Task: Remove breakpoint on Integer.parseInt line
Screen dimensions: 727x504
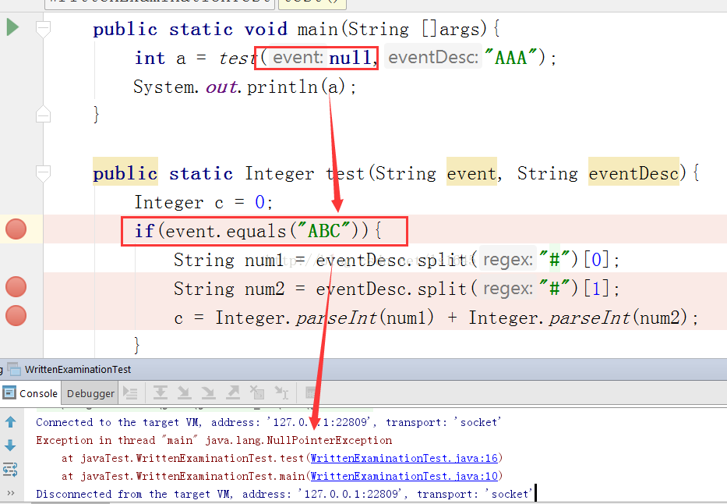Action: 16,315
